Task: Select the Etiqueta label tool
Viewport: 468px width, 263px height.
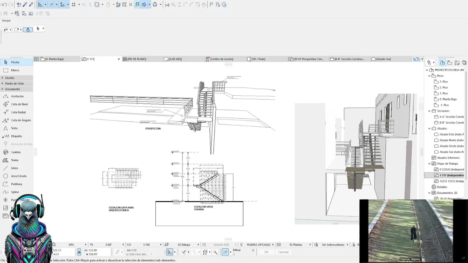Action: coord(16,136)
